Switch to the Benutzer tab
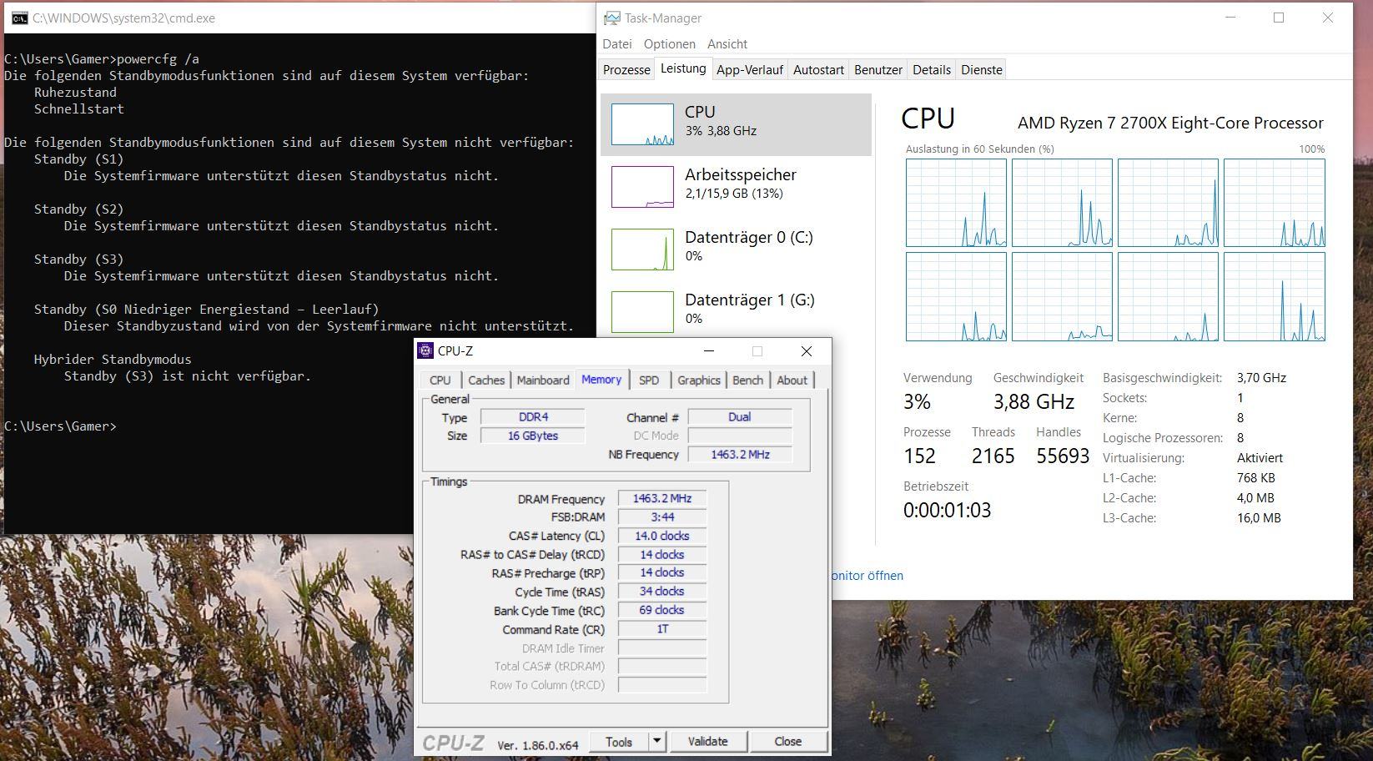The width and height of the screenshot is (1373, 761). pyautogui.click(x=878, y=70)
